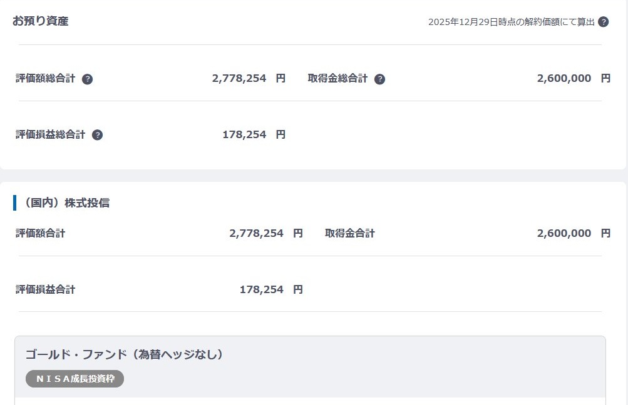This screenshot has height=405, width=628.
Task: Click the 評価額合計 label
Action: point(41,234)
